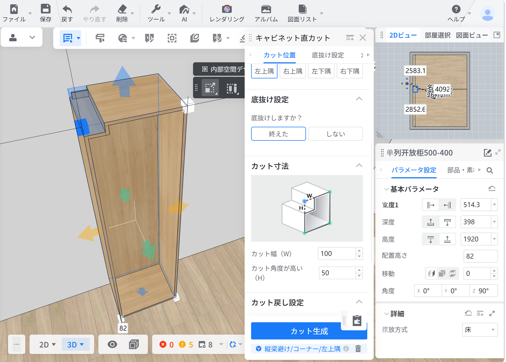
Task: Switch to 2D view mode
Action: pyautogui.click(x=47, y=344)
